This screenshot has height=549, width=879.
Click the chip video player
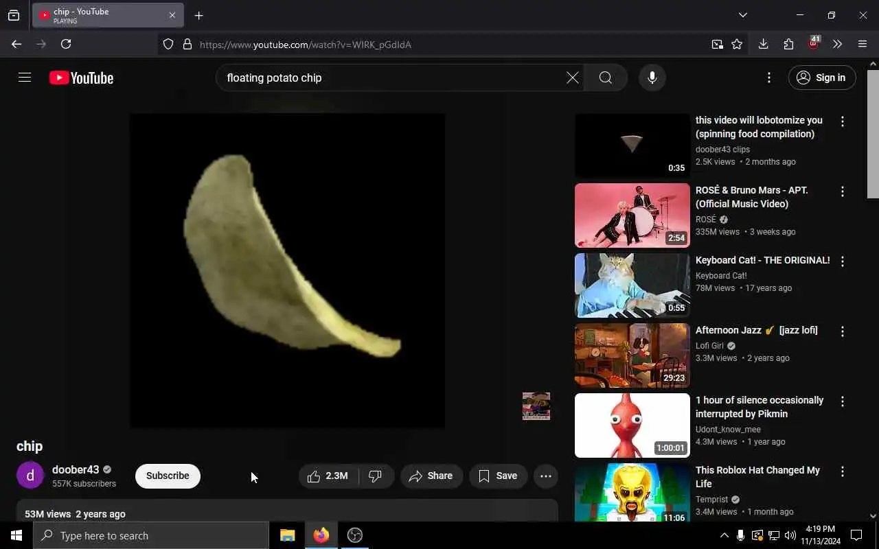coord(287,270)
